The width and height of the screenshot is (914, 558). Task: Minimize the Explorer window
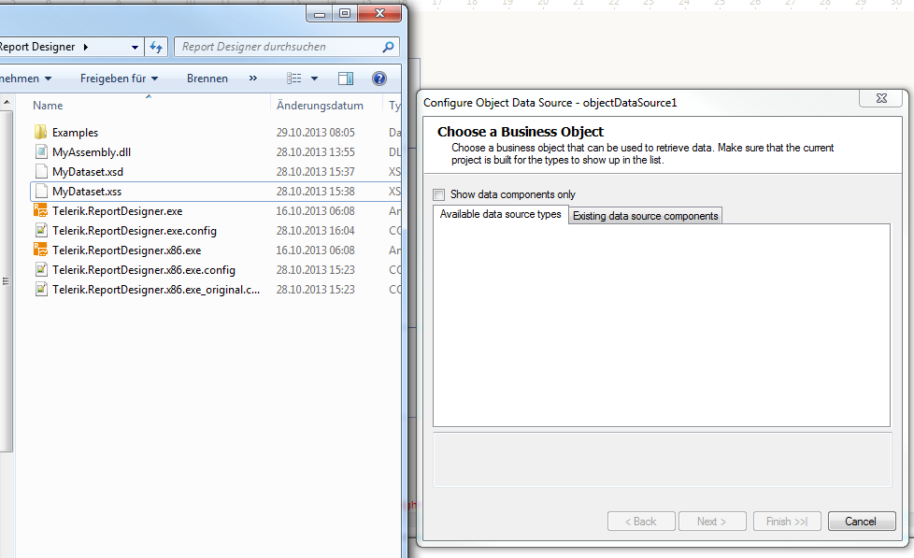(320, 13)
